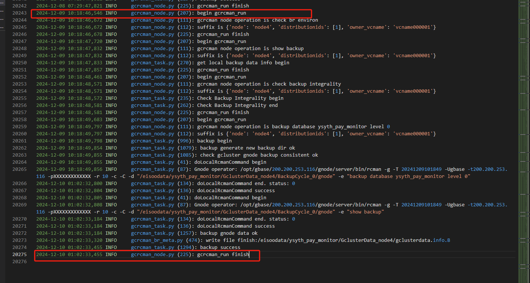The width and height of the screenshot is (530, 283).
Task: Select the timestamp 10:18:49,683
Action: click(x=86, y=120)
